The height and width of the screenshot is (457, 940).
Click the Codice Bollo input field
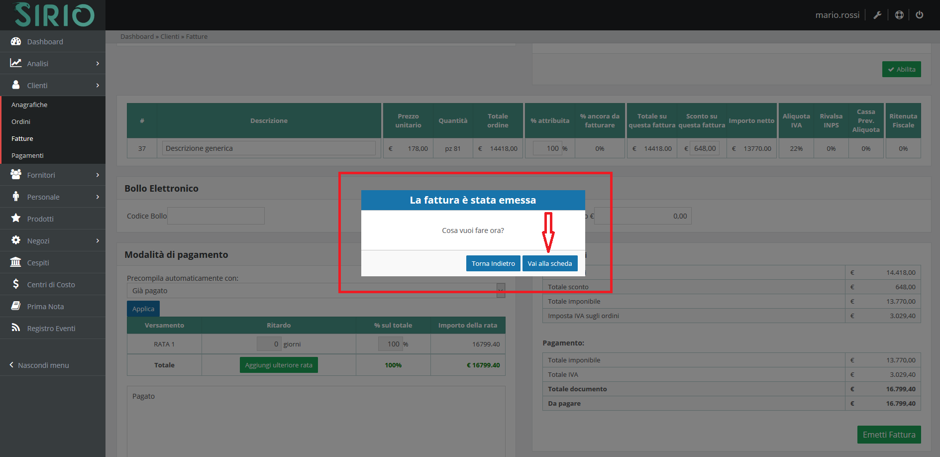(215, 216)
